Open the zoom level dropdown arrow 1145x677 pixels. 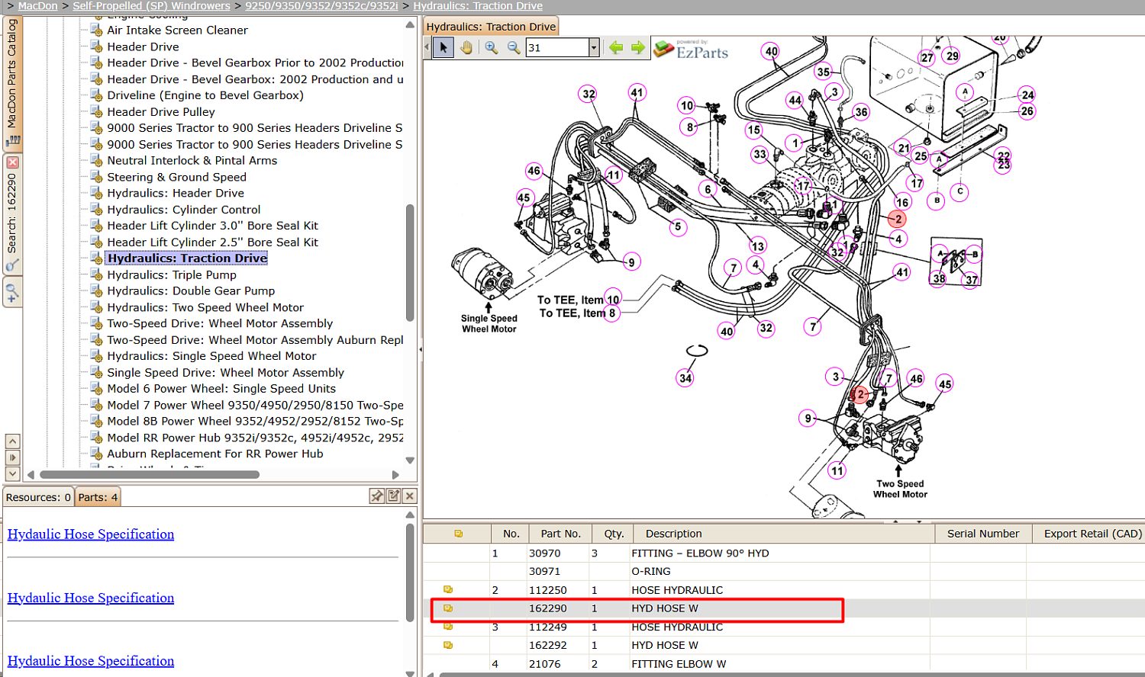point(593,47)
